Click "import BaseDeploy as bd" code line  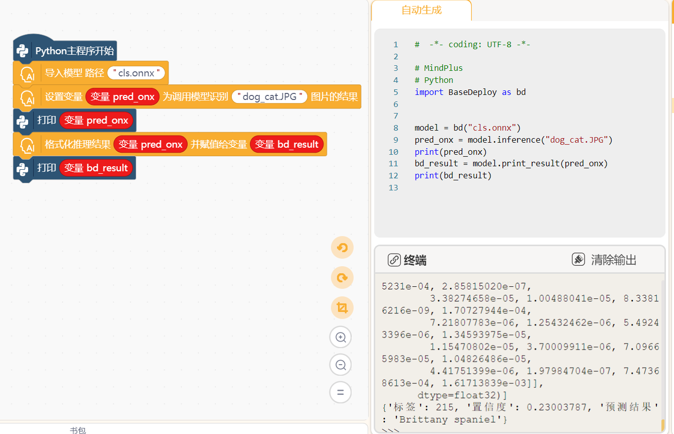point(470,92)
